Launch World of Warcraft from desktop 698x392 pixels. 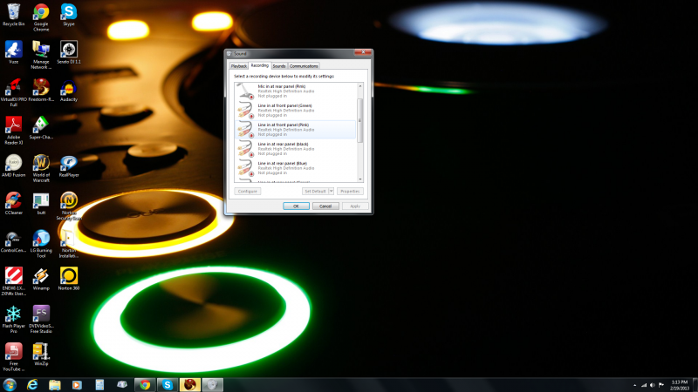pyautogui.click(x=41, y=163)
